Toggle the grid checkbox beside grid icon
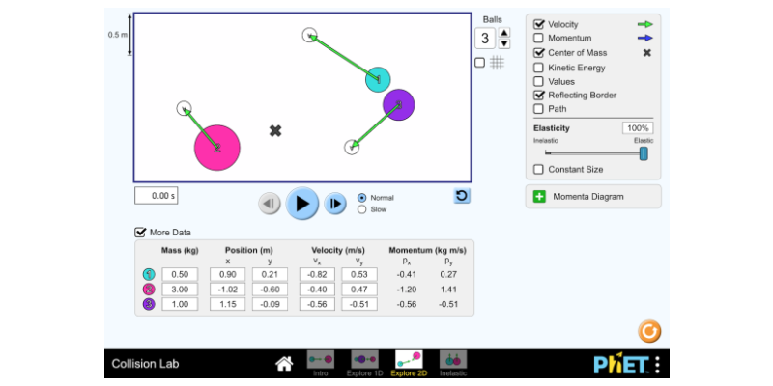773x386 pixels. (480, 63)
